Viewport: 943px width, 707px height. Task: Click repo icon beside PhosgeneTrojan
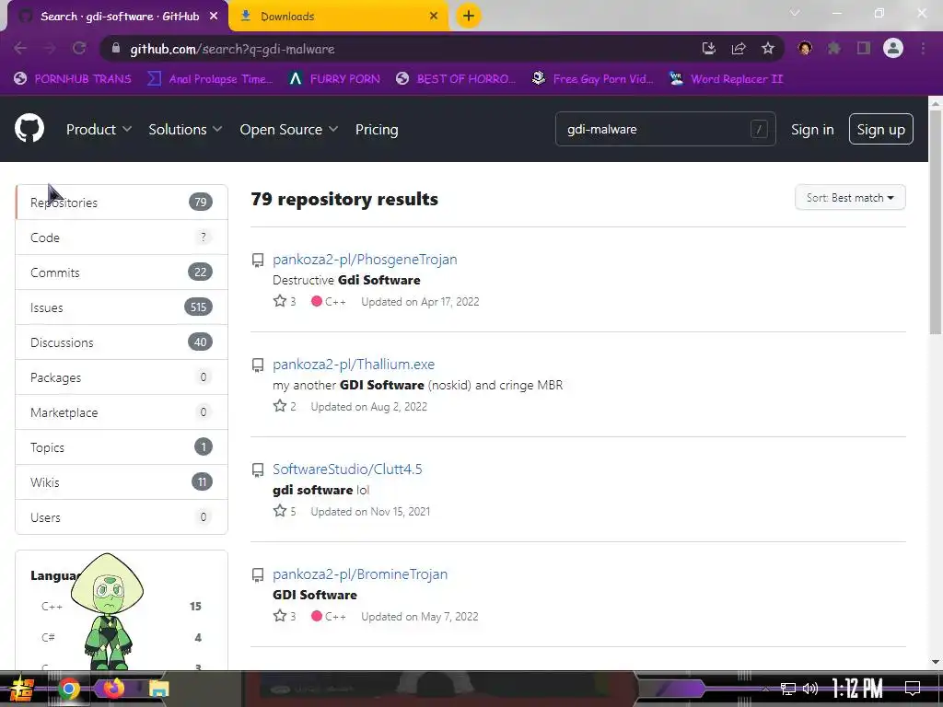[x=258, y=261]
